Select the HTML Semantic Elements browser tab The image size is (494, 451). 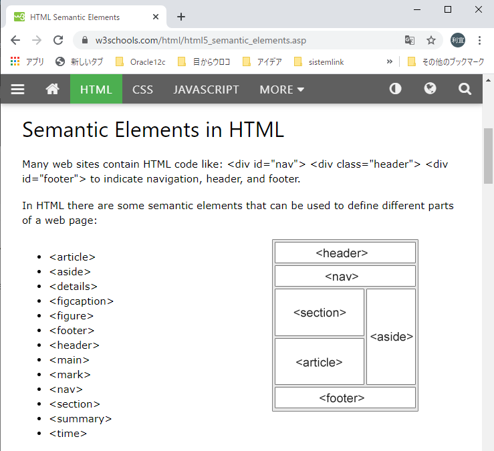tap(86, 17)
